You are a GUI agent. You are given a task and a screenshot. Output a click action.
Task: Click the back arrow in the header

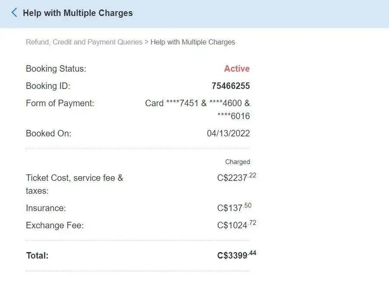[14, 13]
